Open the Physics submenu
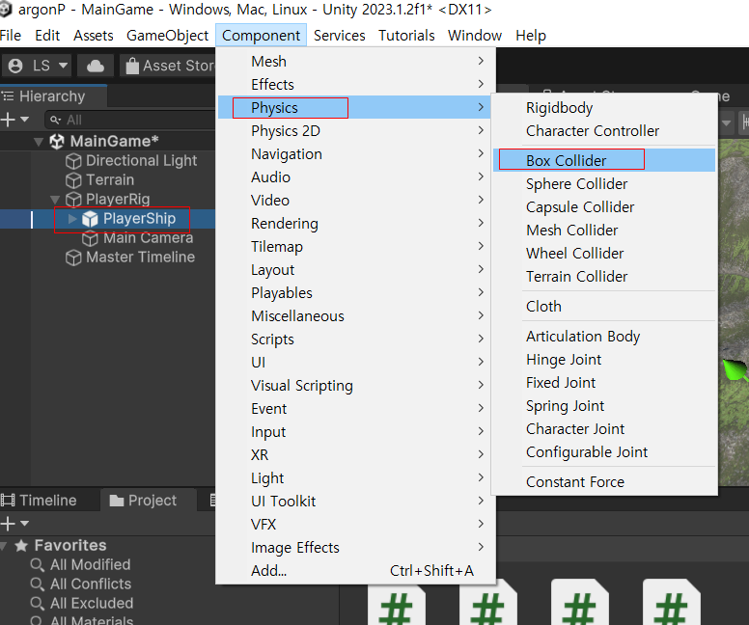This screenshot has height=625, width=749. coord(355,107)
